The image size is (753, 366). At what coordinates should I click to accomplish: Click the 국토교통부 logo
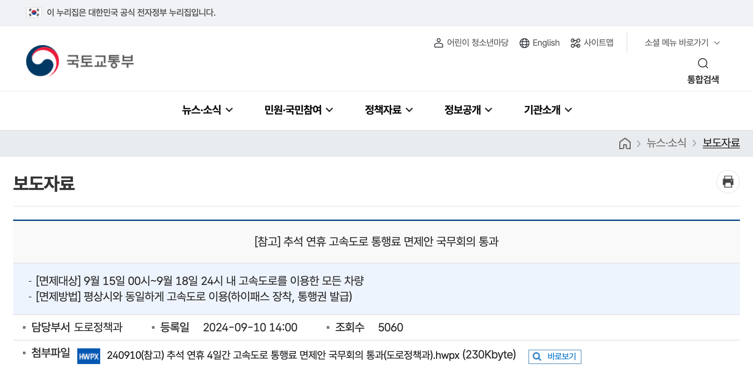(80, 61)
